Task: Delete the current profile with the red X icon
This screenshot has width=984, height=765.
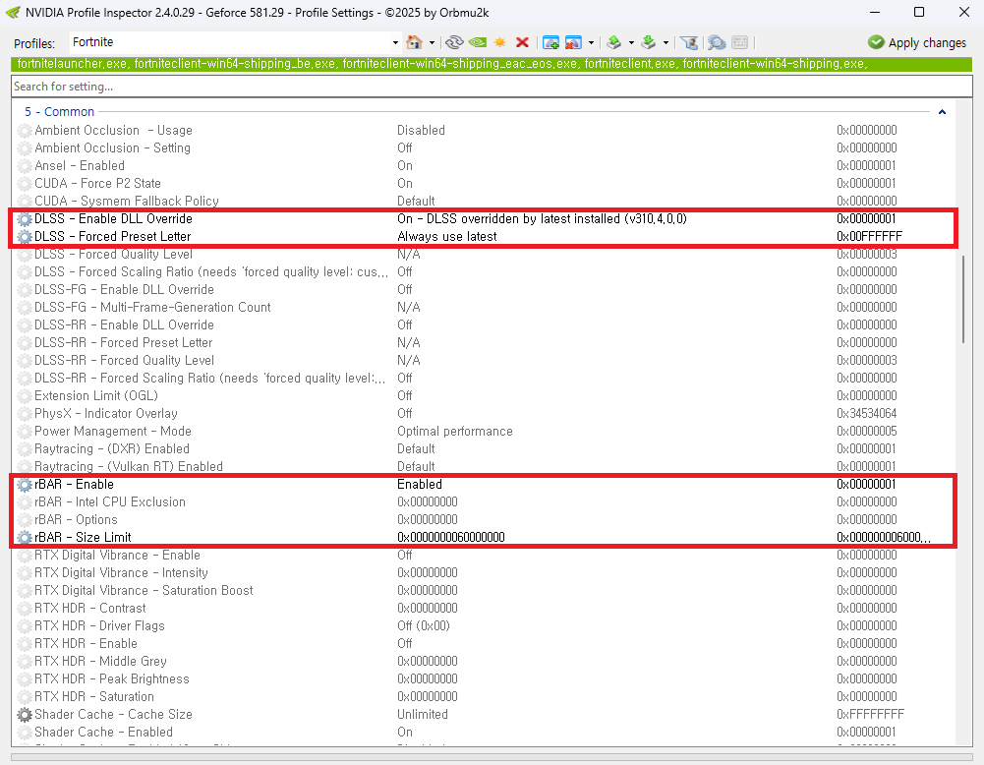Action: click(522, 42)
